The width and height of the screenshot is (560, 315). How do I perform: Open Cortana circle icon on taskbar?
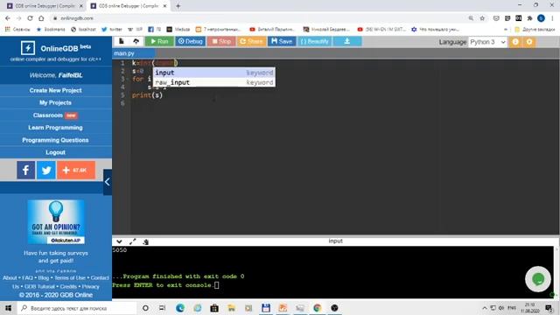(x=145, y=308)
